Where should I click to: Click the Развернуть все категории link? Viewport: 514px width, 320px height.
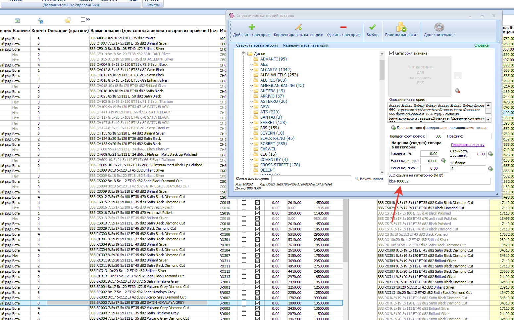click(306, 46)
